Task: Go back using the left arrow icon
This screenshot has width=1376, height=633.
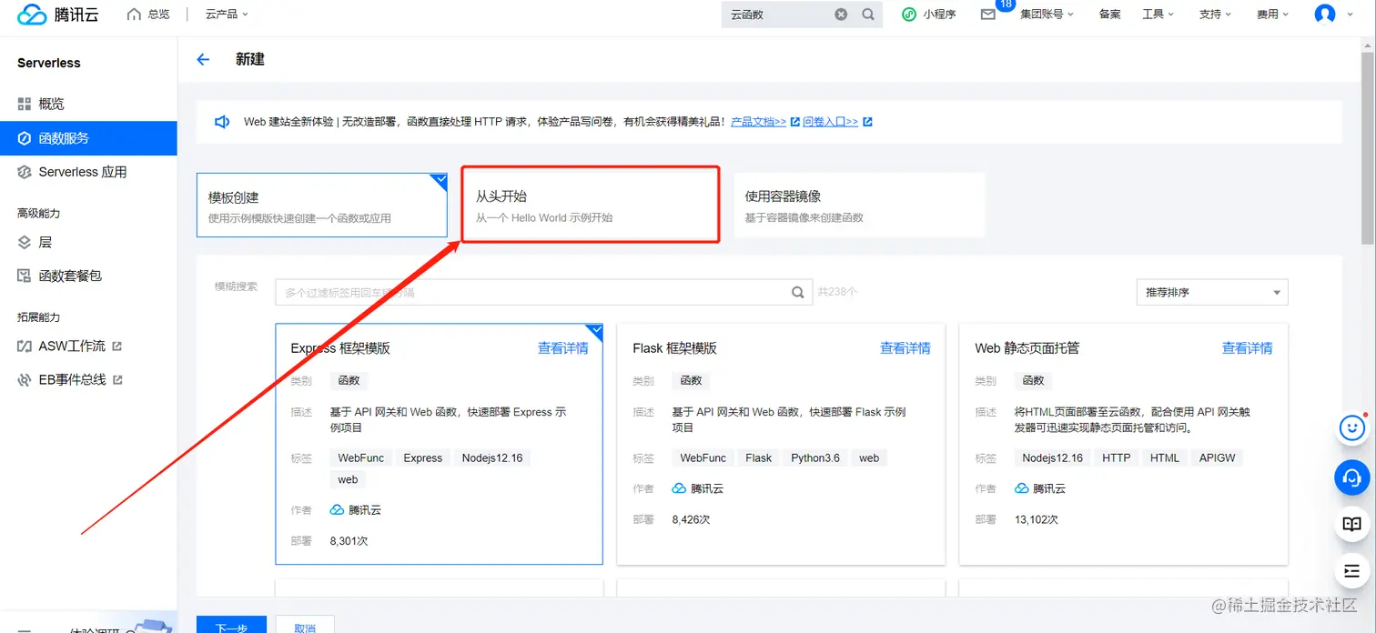Action: click(203, 59)
